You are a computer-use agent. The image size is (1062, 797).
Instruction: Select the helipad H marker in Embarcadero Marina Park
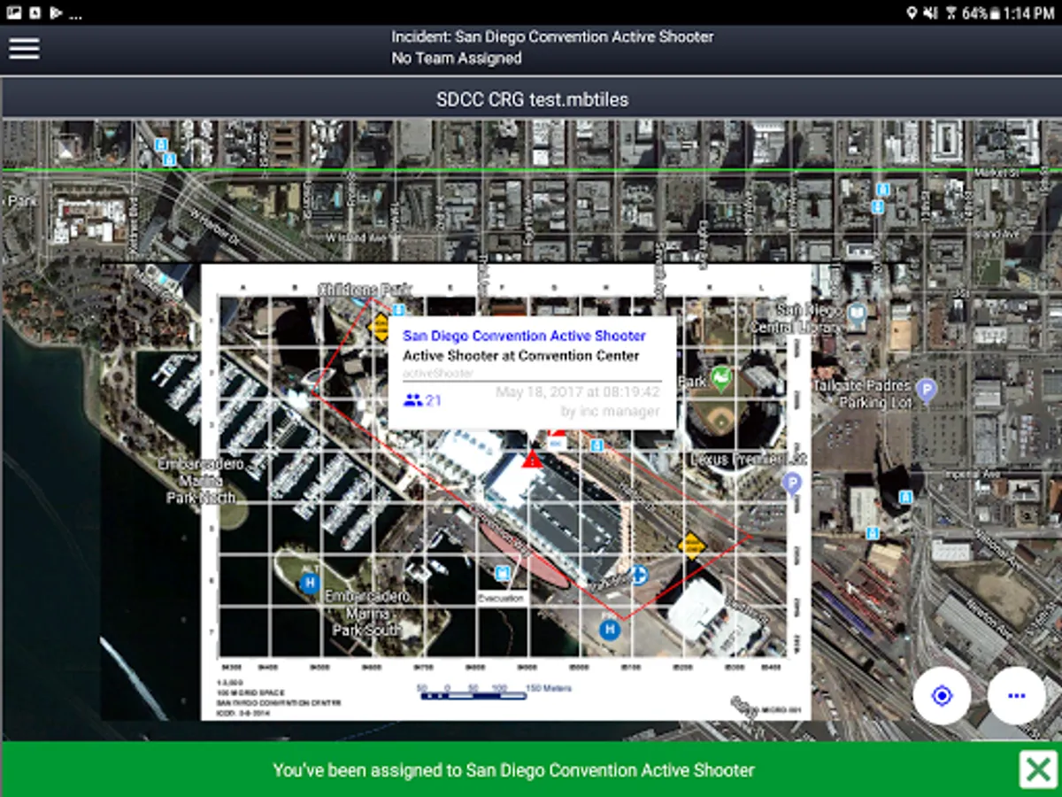tap(309, 583)
